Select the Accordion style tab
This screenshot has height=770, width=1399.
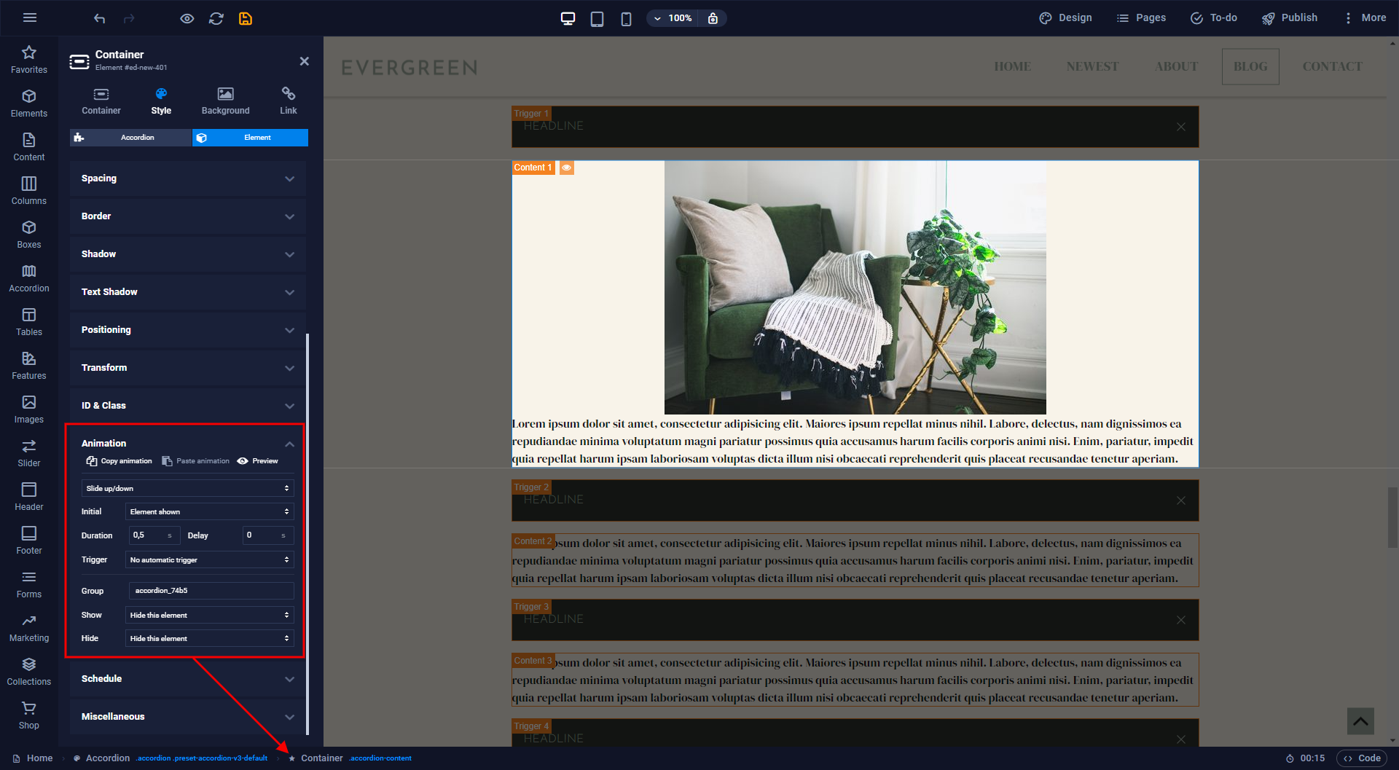pos(130,138)
